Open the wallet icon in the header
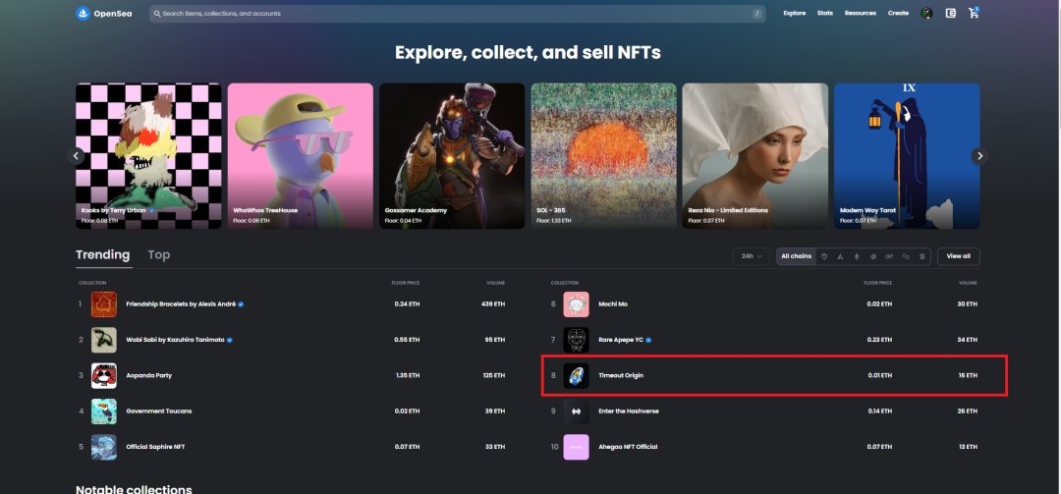This screenshot has width=1061, height=494. 950,13
